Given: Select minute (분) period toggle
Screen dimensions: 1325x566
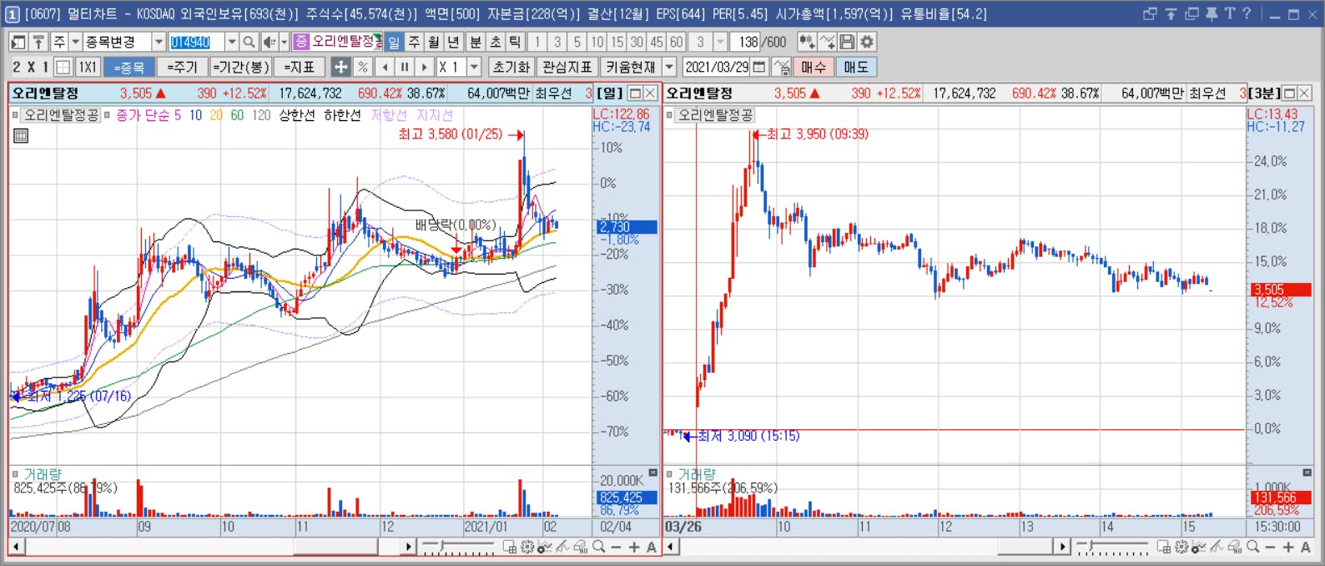Looking at the screenshot, I should coord(476,42).
